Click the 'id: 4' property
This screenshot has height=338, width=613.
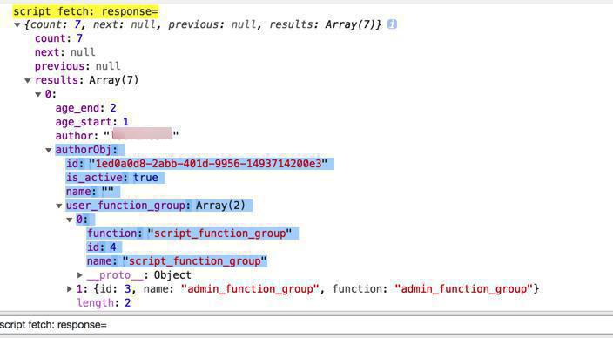102,247
